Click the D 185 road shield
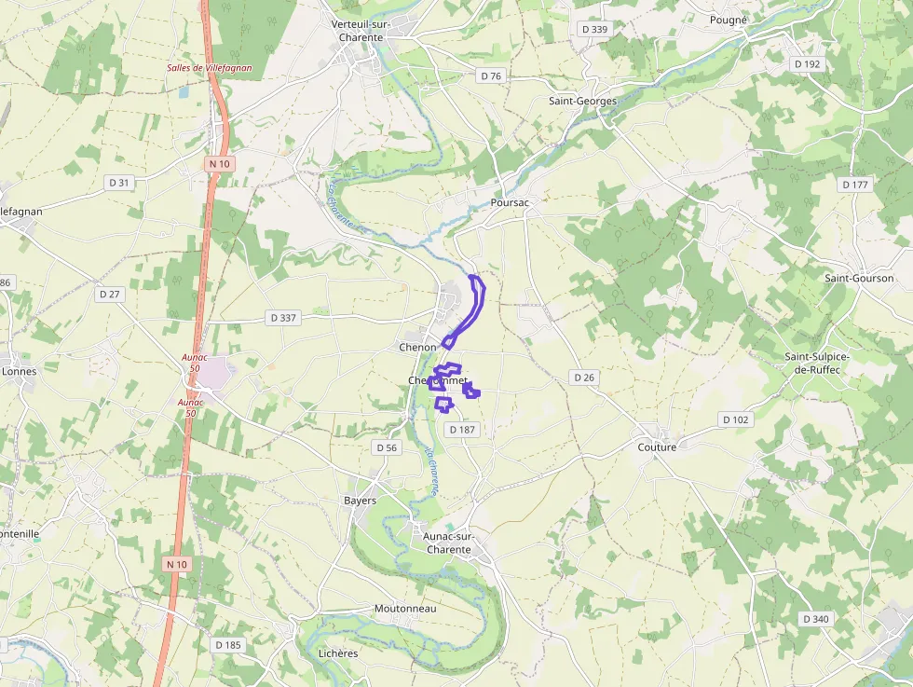Viewport: 913px width, 687px height. (x=227, y=644)
